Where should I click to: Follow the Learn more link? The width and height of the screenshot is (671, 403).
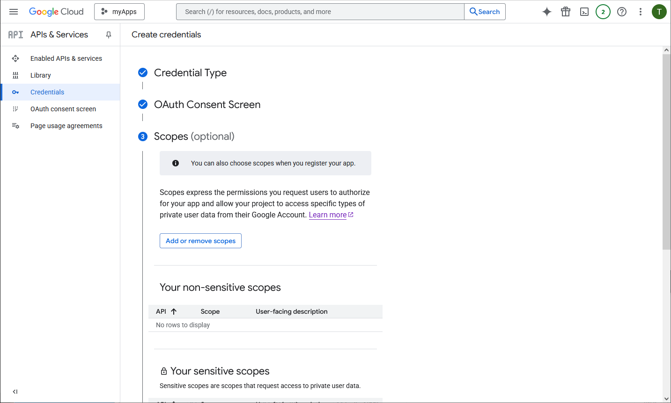[328, 215]
